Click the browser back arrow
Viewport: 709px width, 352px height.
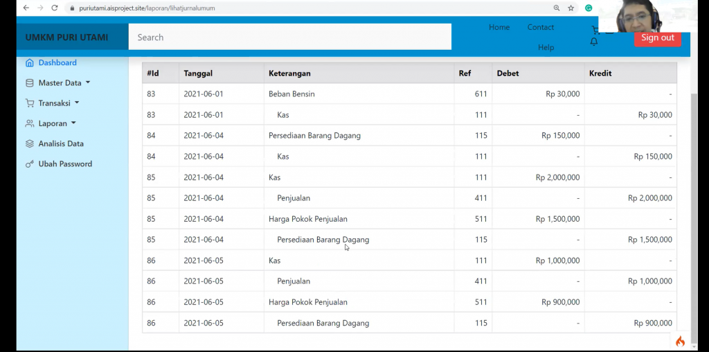point(26,8)
